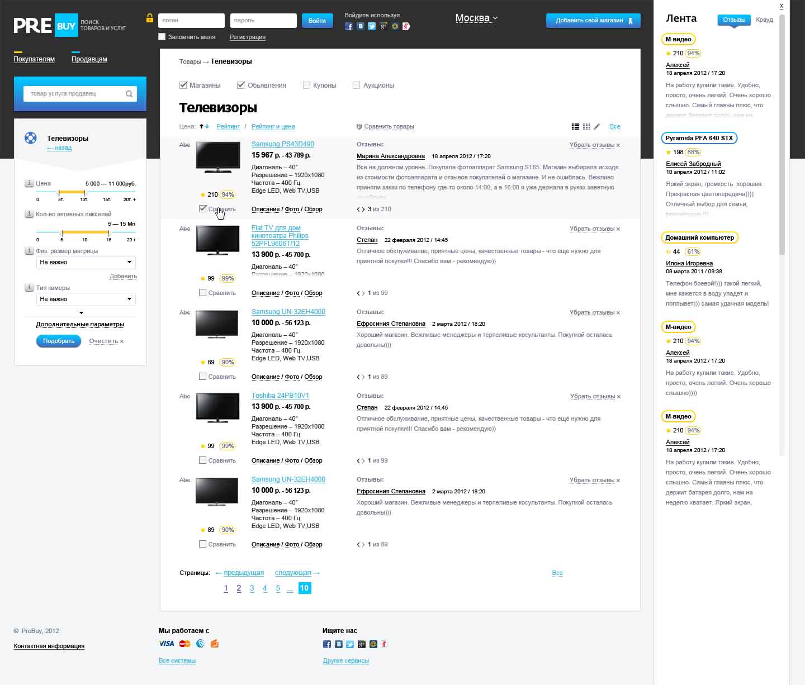Click the Цена range slider right handle
Screen dimensions: 805x685
85,192
